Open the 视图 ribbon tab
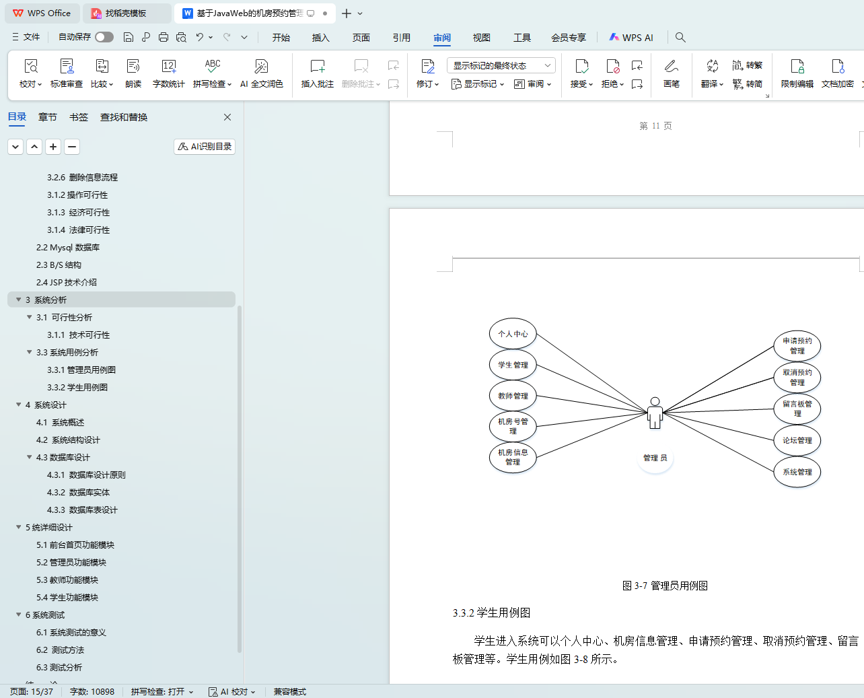864x698 pixels. tap(481, 38)
